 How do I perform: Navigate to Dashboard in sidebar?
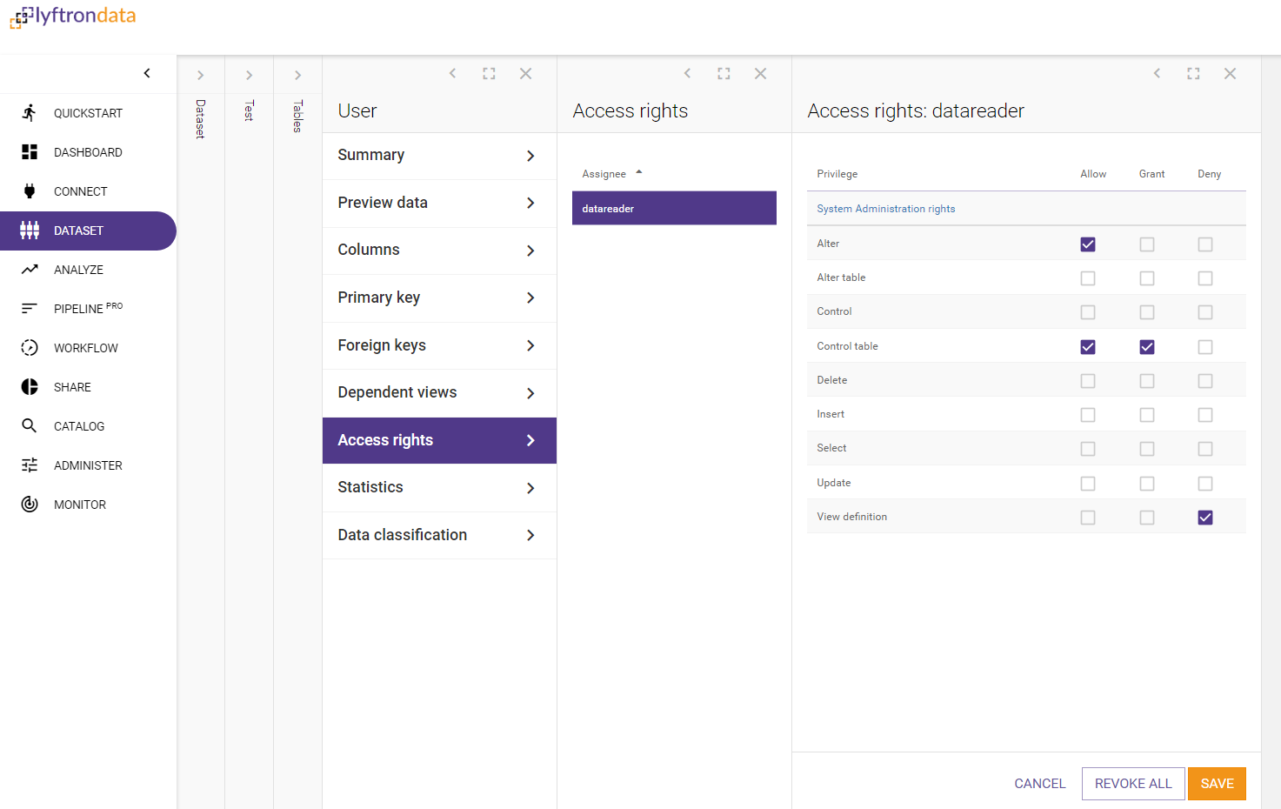pyautogui.click(x=88, y=152)
